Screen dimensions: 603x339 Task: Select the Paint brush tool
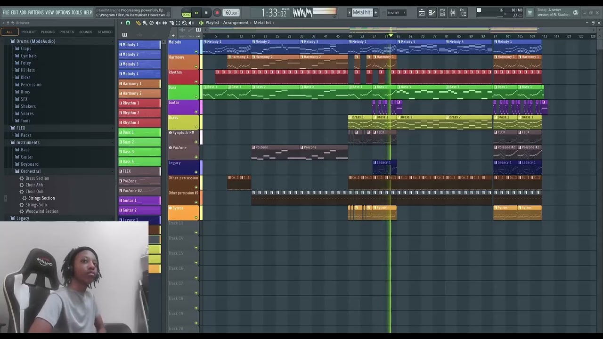point(145,23)
